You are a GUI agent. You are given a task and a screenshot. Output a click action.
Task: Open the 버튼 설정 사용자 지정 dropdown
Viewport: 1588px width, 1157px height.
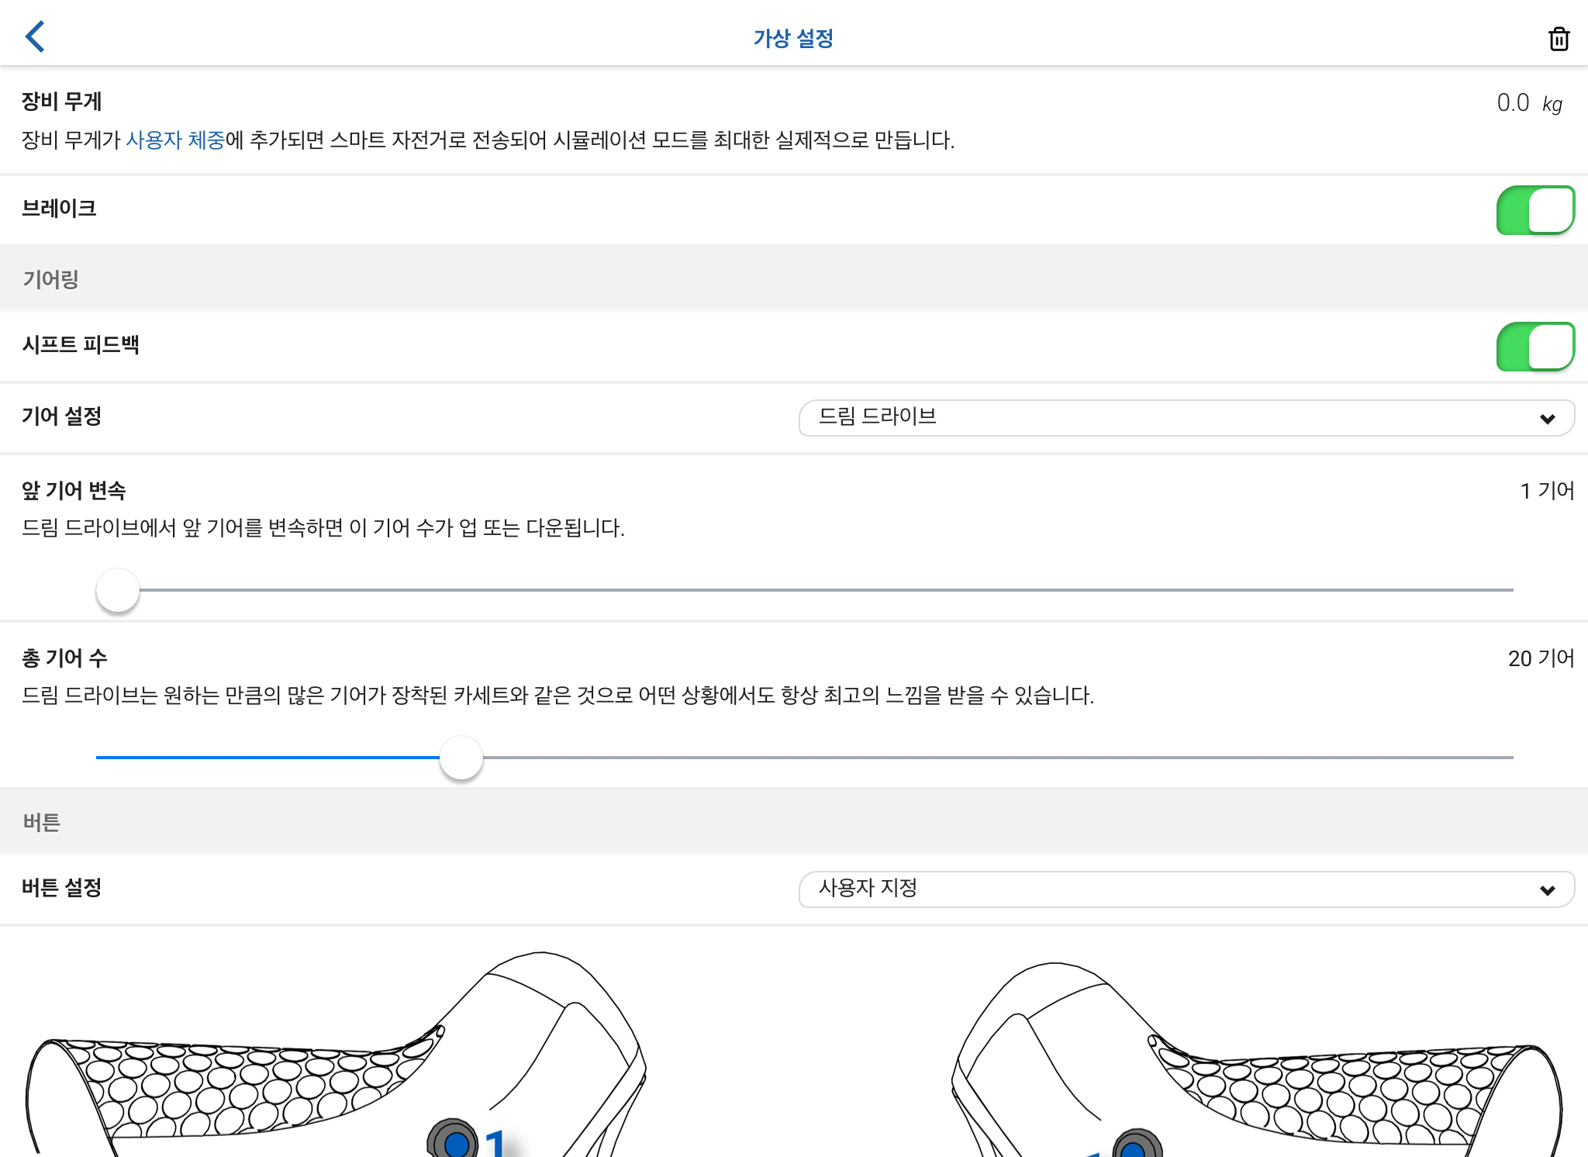point(1186,889)
